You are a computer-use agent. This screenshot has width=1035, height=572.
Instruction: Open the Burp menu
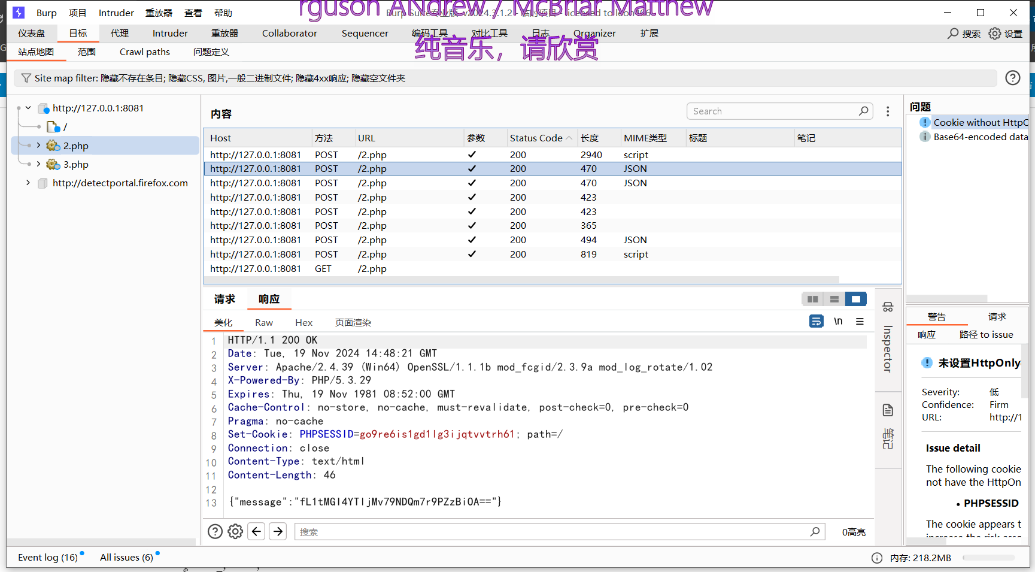tap(47, 13)
